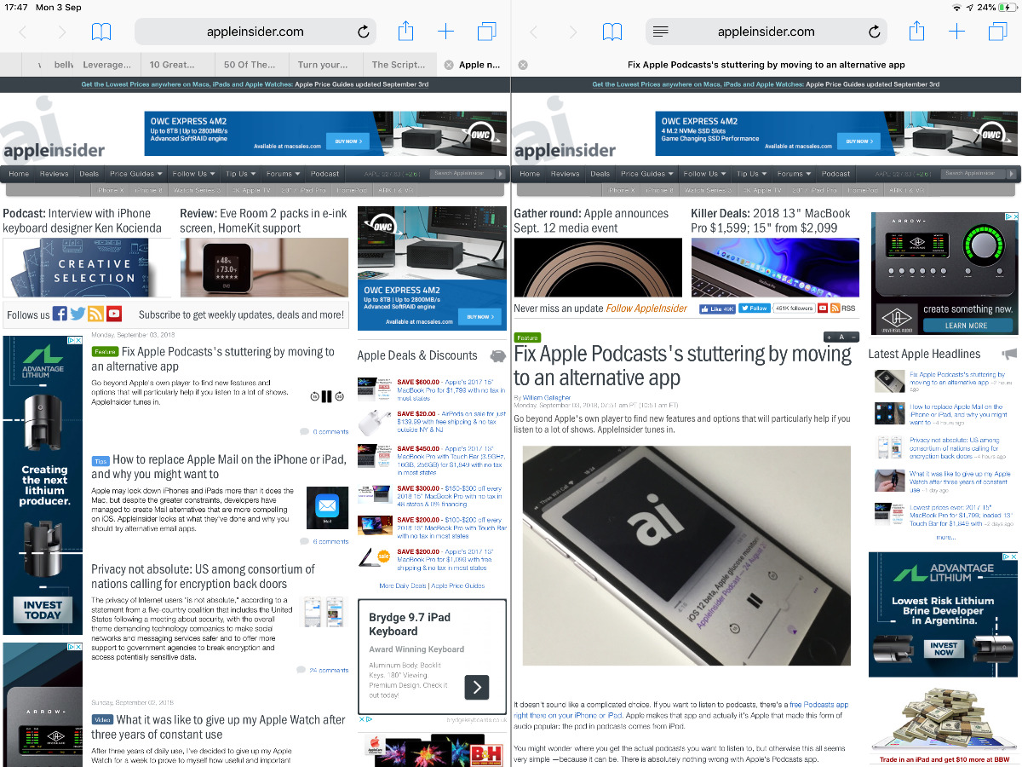Close the 'Fix Apple Podcasts's' tab in right pane

(523, 65)
